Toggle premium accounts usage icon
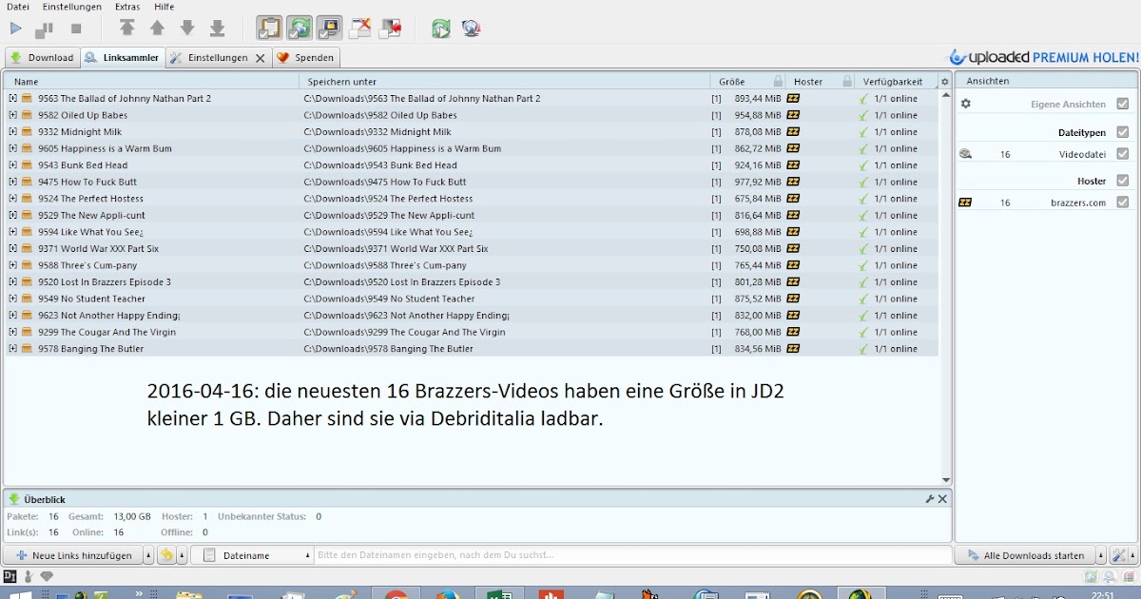The image size is (1141, 599). tap(329, 29)
